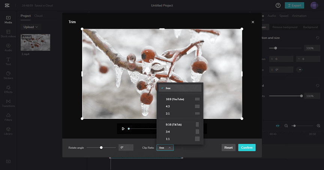Click the top-left crop corner handle
Image resolution: width=324 pixels, height=170 pixels.
pos(82,29)
